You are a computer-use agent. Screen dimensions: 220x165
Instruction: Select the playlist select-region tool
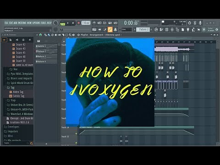66,35
